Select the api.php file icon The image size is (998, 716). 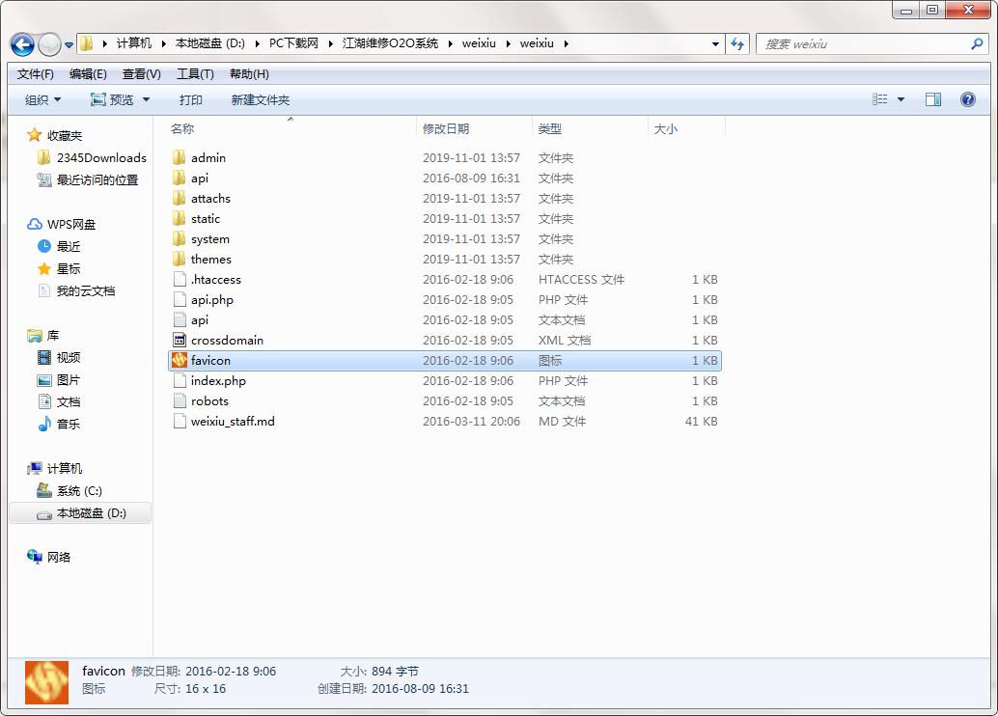pos(180,300)
